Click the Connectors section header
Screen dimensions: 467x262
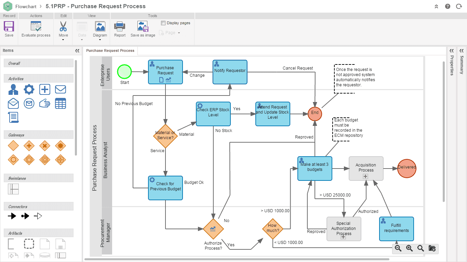[x=39, y=206]
